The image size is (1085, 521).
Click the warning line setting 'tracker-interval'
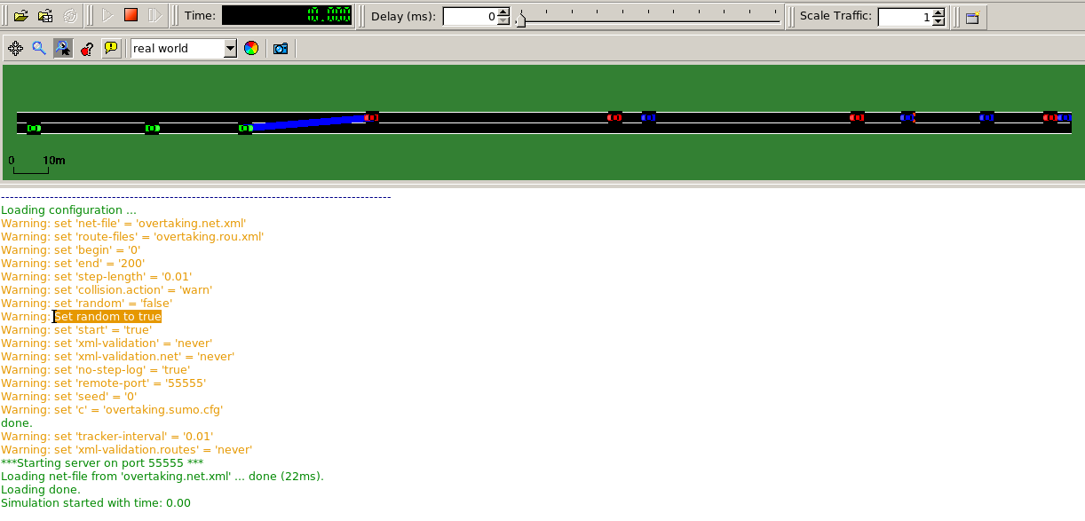tap(107, 437)
